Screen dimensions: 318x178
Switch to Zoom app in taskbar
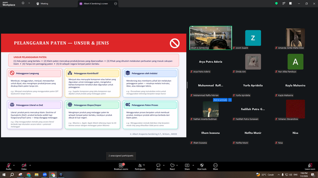[45, 175]
